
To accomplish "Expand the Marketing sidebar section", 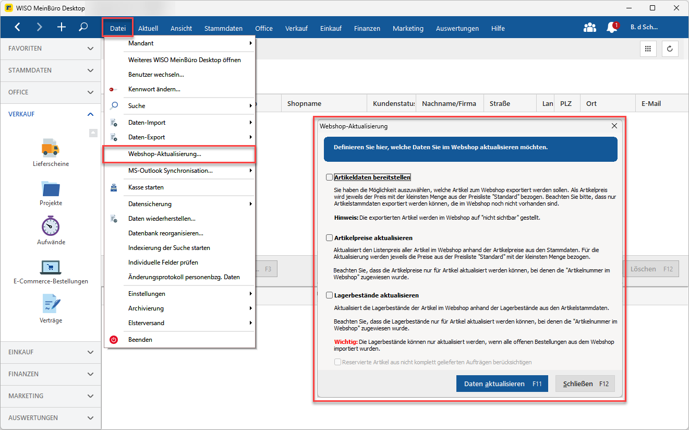I will [51, 396].
